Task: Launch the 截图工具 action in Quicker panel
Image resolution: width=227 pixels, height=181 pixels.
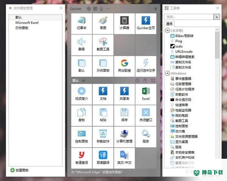Action: pos(103,45)
